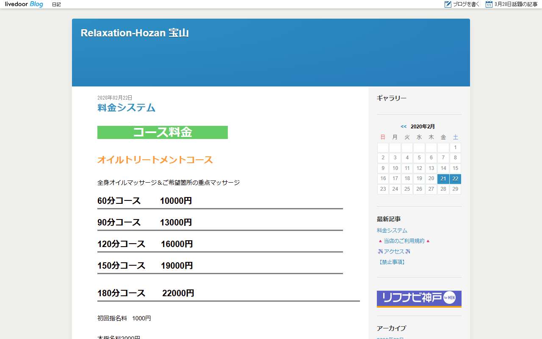Image resolution: width=542 pixels, height=339 pixels.
Task: Click the calendar icon for trending articles
Action: (489, 4)
